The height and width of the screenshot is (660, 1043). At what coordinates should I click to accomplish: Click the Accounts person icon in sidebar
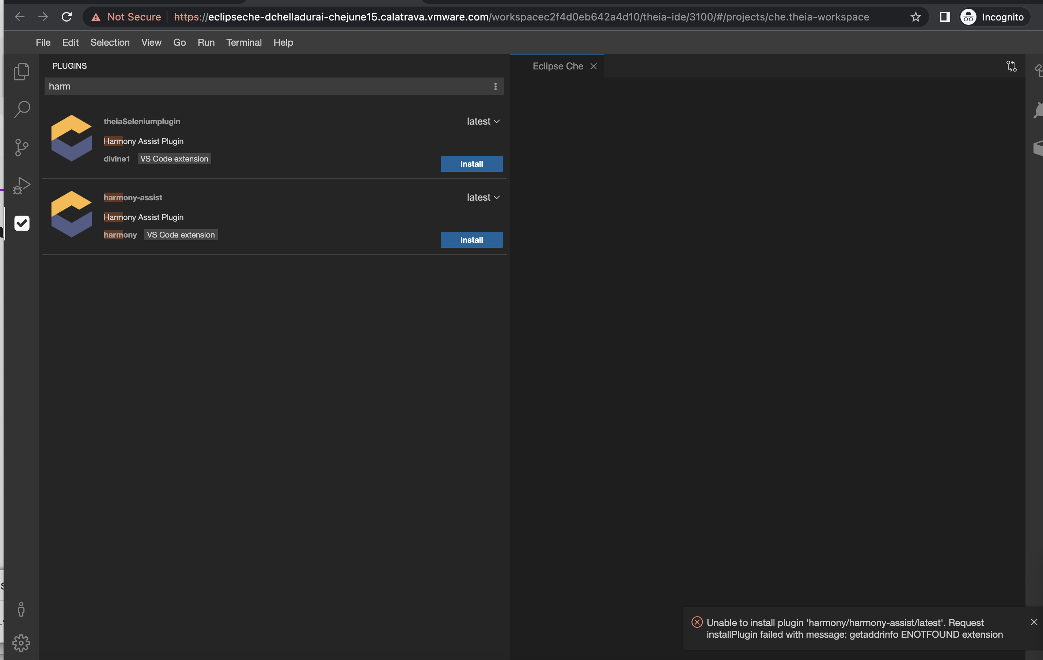point(21,609)
